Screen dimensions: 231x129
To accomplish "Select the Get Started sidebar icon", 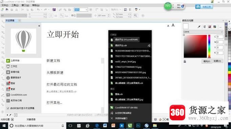I will coord(8,61).
